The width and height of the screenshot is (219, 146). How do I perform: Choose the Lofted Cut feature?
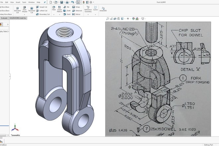click(41, 11)
